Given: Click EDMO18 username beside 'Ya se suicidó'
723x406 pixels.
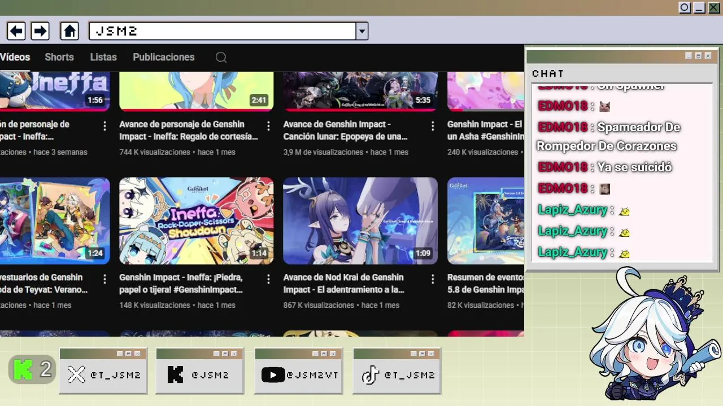Looking at the screenshot, I should coord(563,167).
